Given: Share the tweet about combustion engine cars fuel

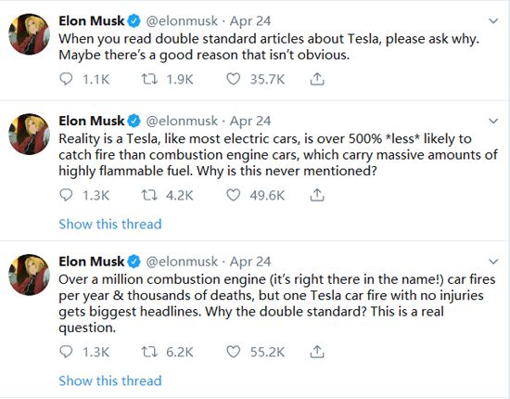Looking at the screenshot, I should pos(317,195).
